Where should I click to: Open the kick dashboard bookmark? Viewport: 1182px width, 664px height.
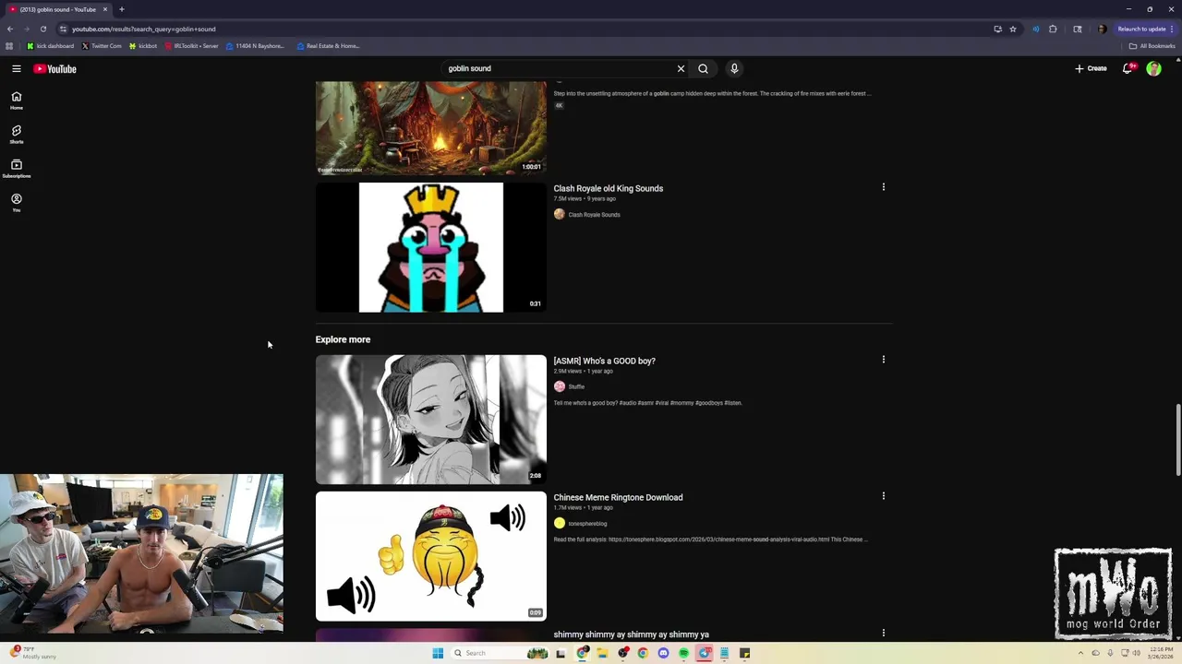pyautogui.click(x=51, y=46)
